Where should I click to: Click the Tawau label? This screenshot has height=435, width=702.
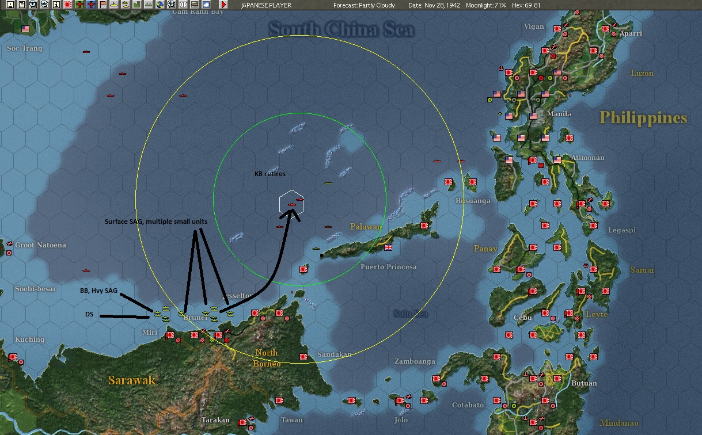click(291, 420)
